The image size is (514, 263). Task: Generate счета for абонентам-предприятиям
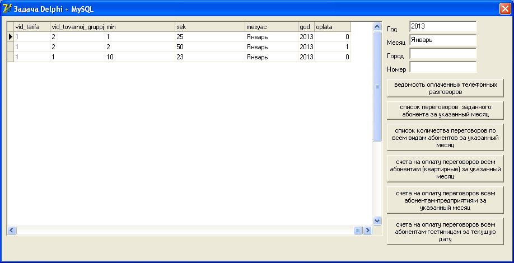(445, 200)
